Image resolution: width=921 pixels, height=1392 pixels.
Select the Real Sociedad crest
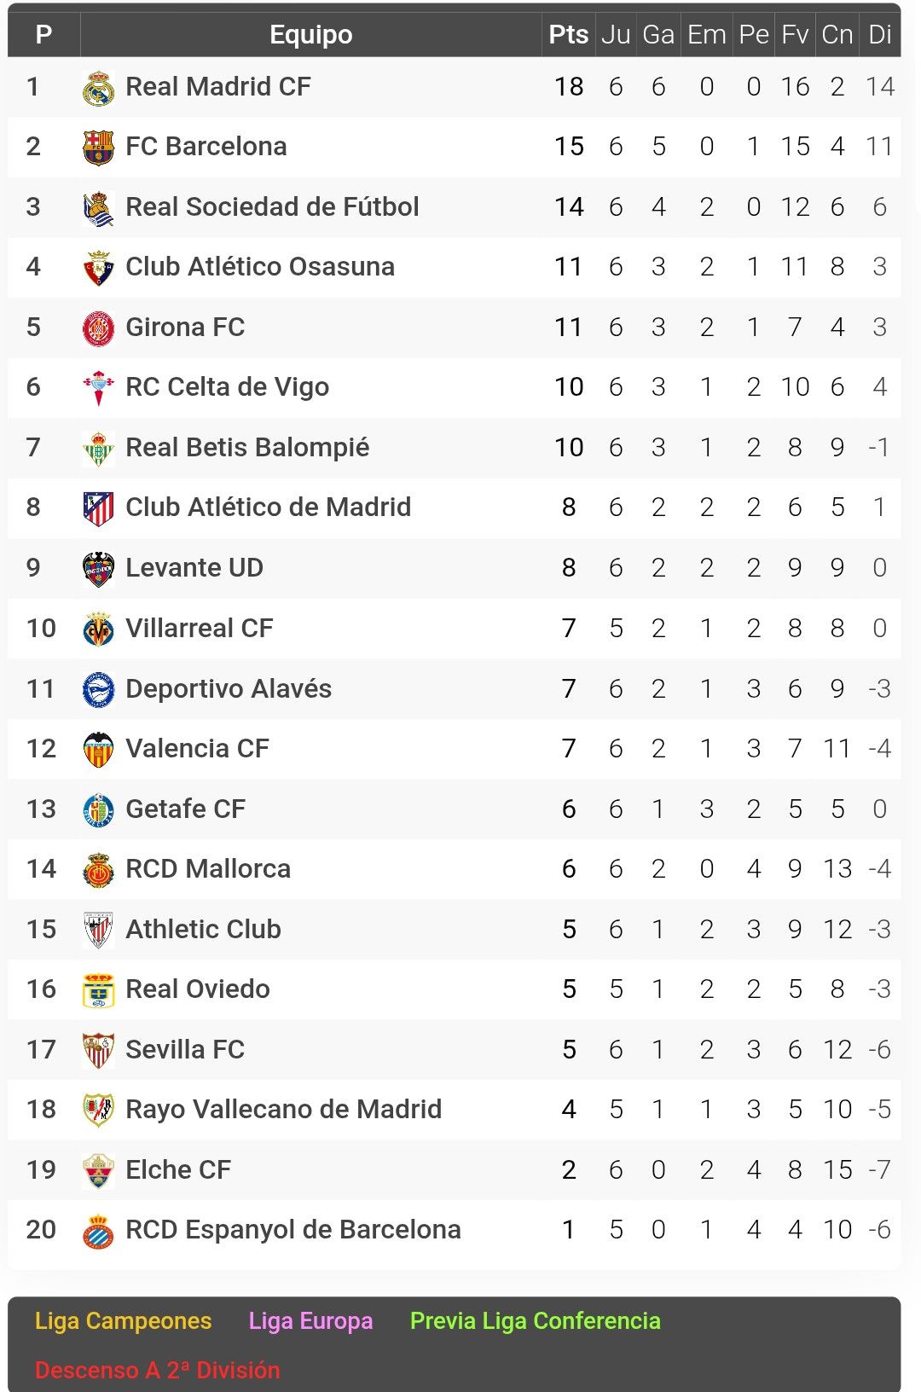click(98, 208)
